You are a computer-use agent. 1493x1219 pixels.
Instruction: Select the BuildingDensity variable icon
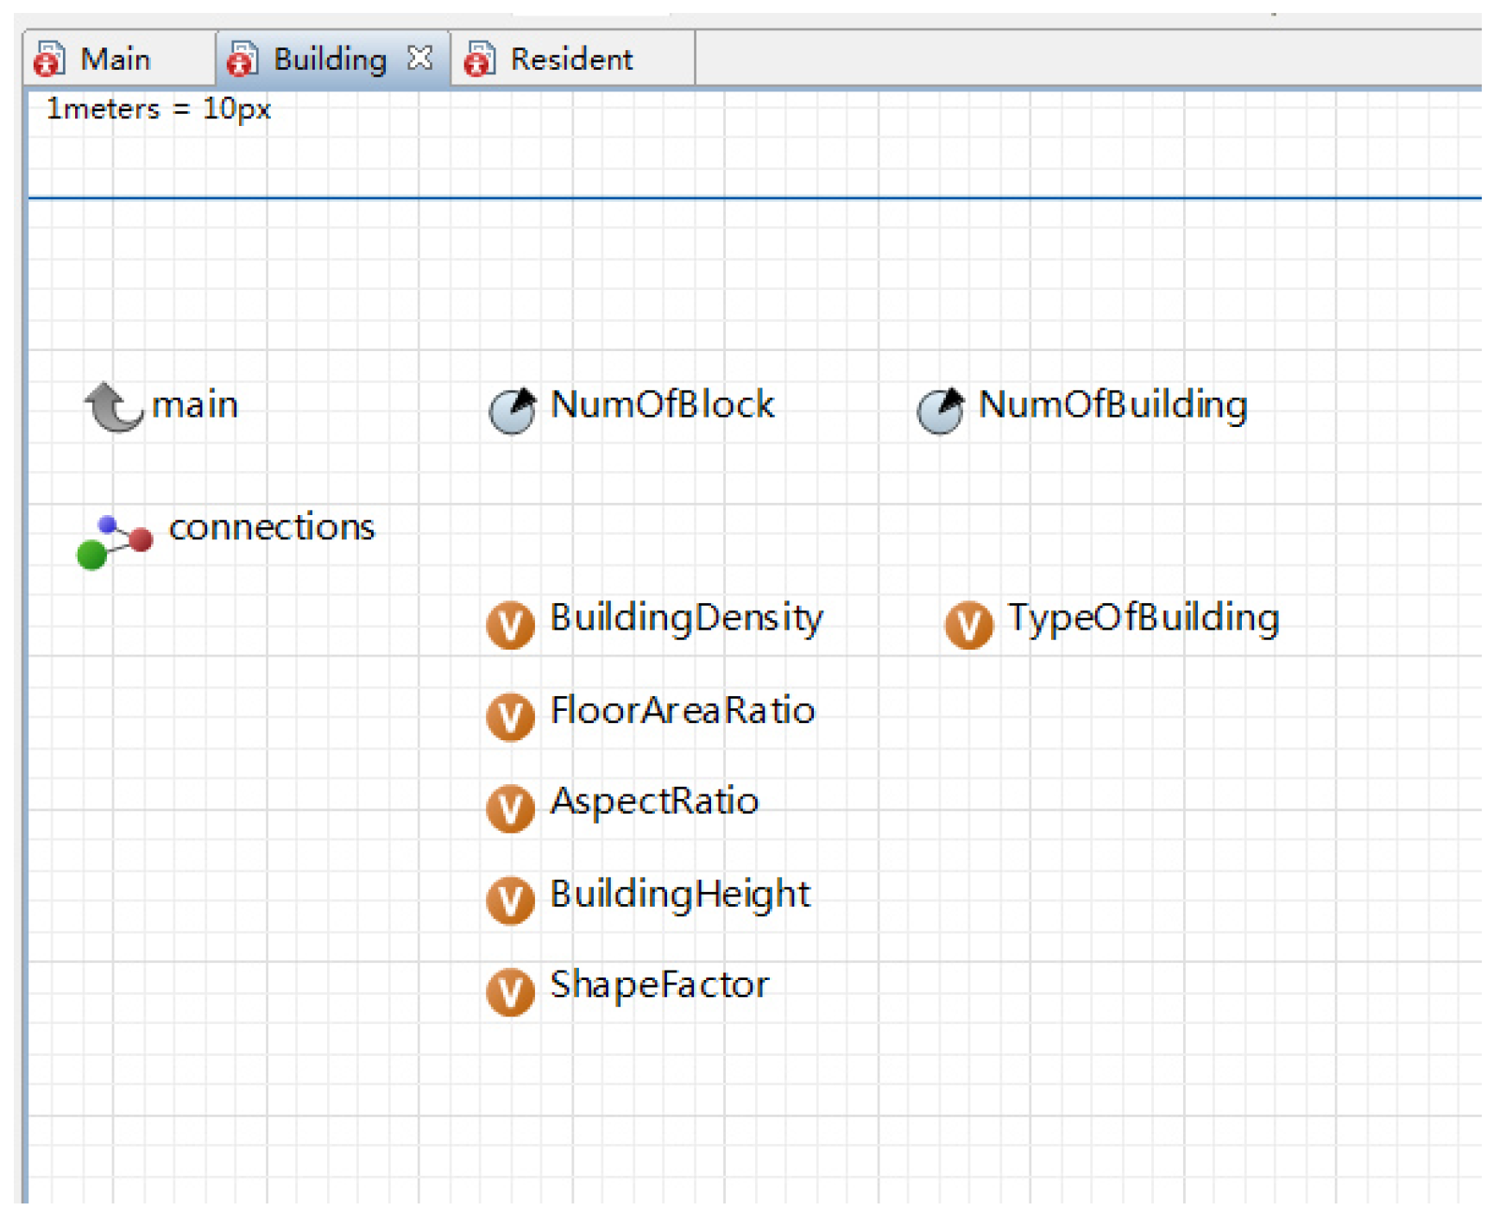pos(511,625)
